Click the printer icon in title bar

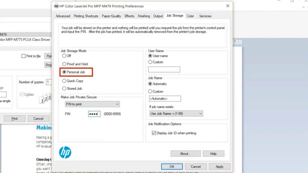pyautogui.click(x=56, y=6)
